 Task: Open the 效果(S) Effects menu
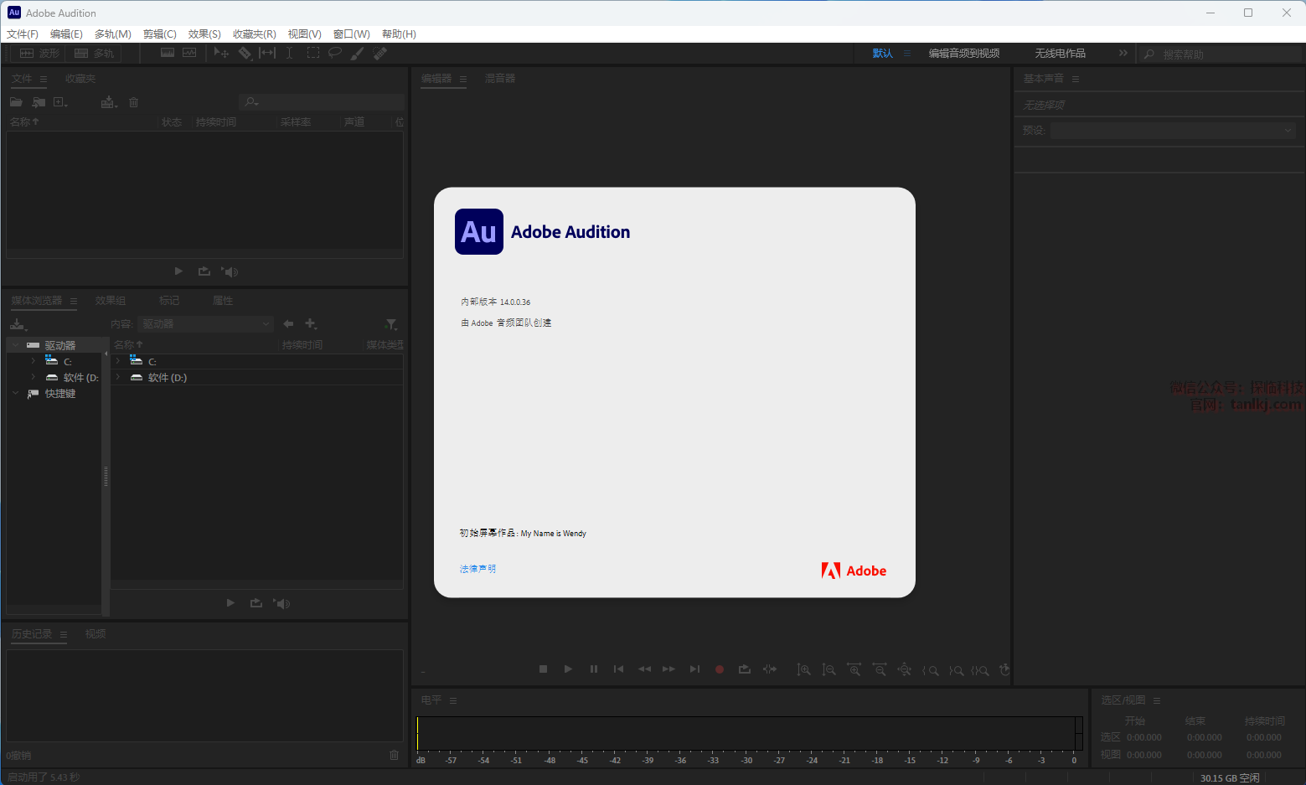pyautogui.click(x=204, y=34)
